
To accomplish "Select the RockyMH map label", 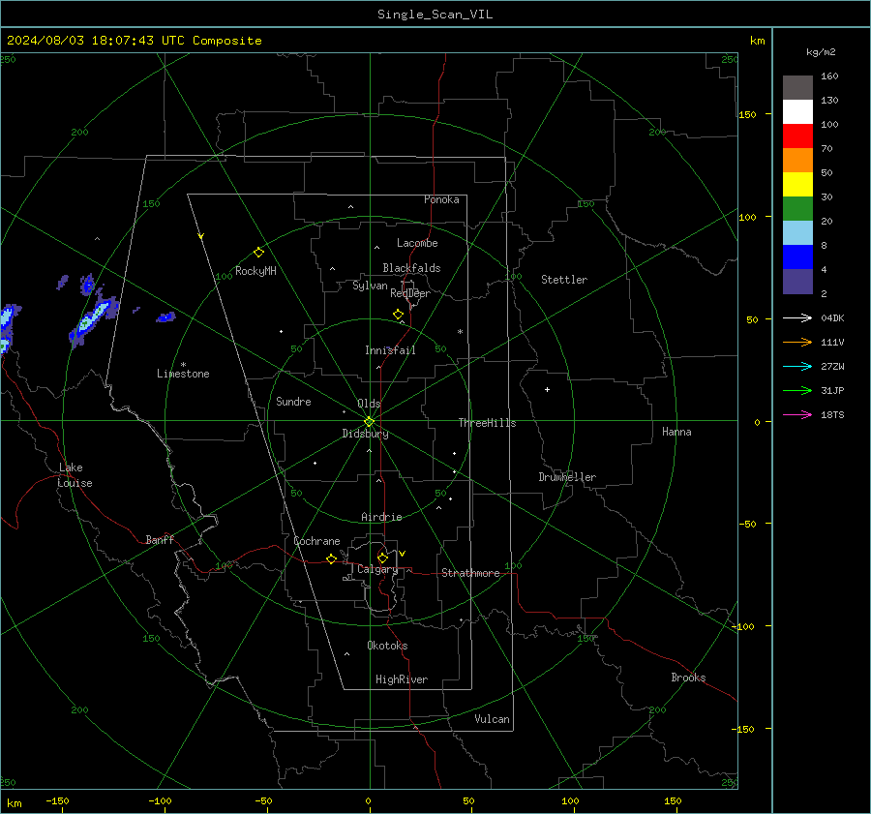I will (255, 271).
